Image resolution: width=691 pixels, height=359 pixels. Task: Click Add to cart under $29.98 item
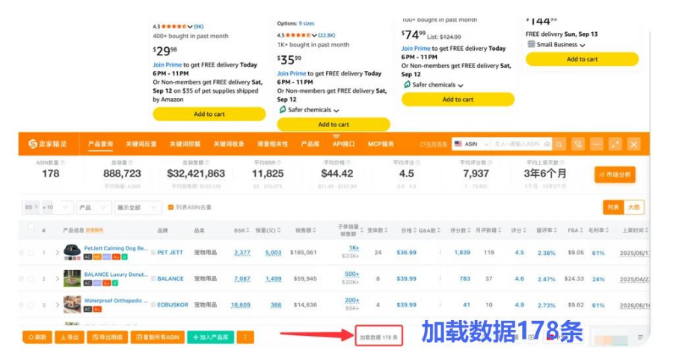(x=209, y=114)
